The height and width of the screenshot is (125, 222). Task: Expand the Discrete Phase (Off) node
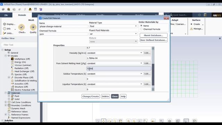click(x=9, y=77)
